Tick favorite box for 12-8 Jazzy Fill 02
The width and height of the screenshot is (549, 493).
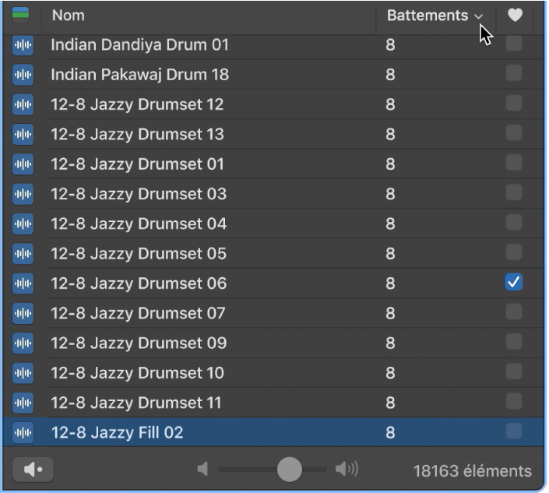pyautogui.click(x=514, y=431)
